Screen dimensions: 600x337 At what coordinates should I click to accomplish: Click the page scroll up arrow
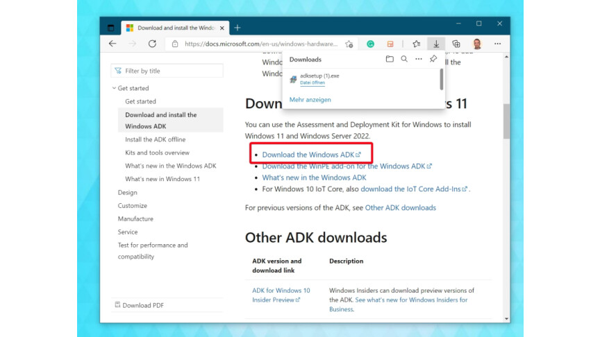pos(506,57)
